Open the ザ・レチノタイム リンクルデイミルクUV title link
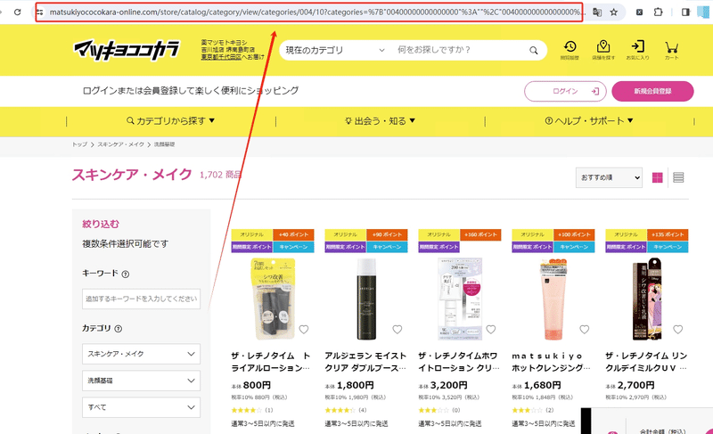This screenshot has width=713, height=434. (x=646, y=362)
